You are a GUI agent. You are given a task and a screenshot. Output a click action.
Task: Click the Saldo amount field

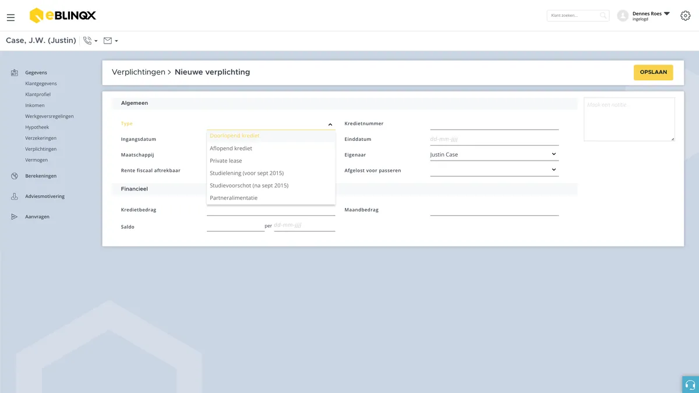(236, 226)
